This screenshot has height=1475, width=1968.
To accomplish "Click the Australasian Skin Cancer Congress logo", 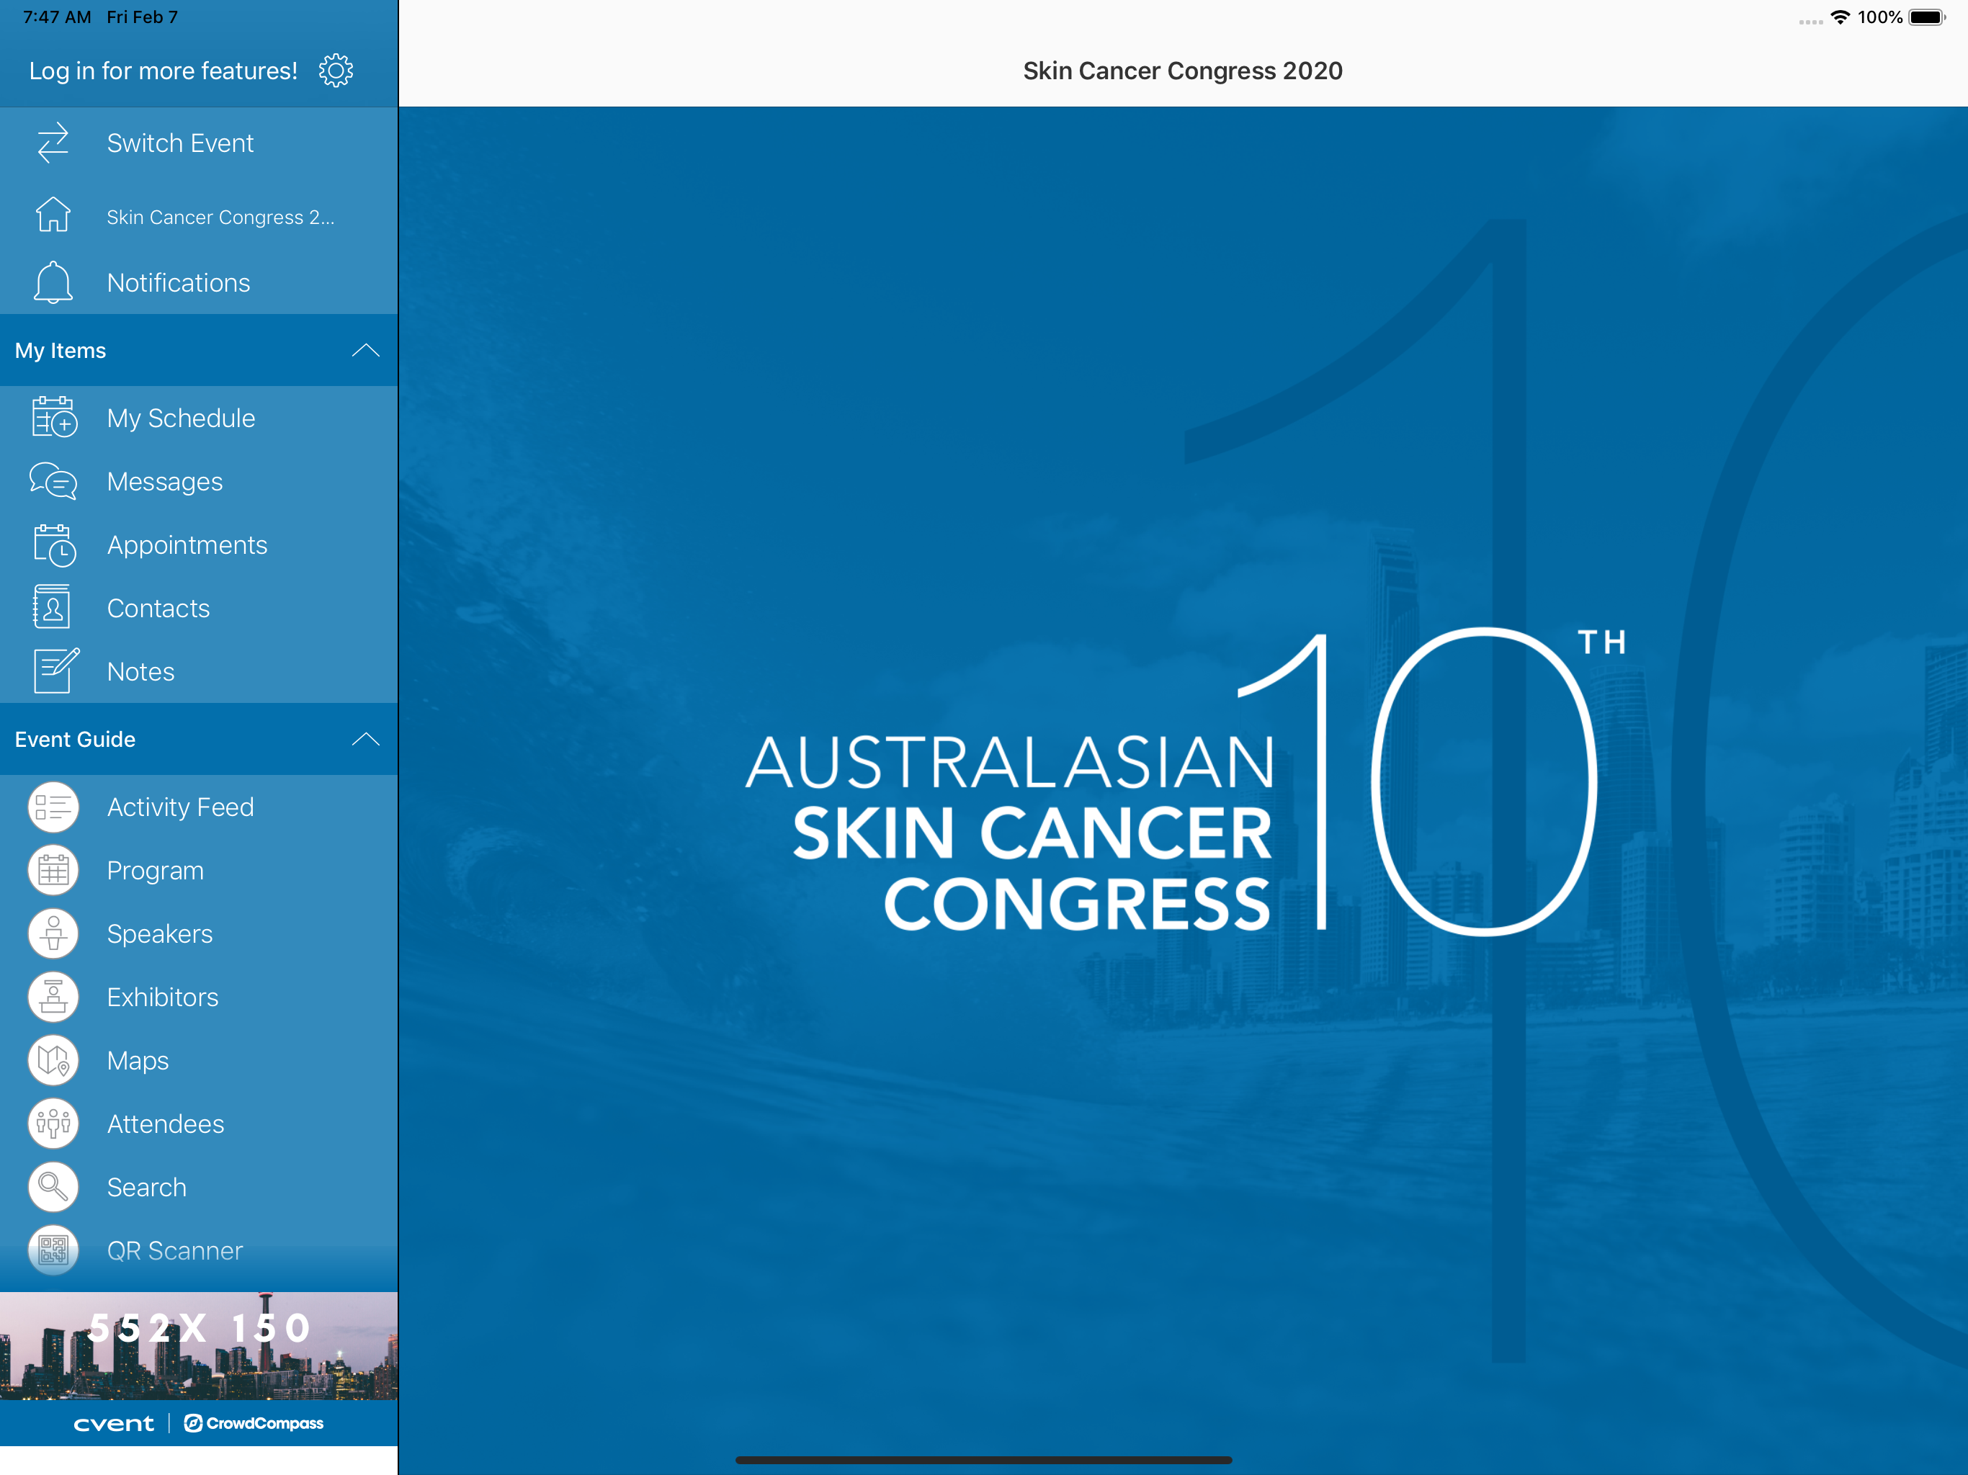I will (1186, 782).
